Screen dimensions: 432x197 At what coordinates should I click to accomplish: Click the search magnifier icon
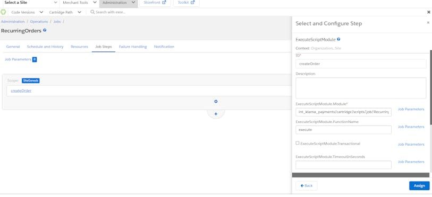(92, 12)
